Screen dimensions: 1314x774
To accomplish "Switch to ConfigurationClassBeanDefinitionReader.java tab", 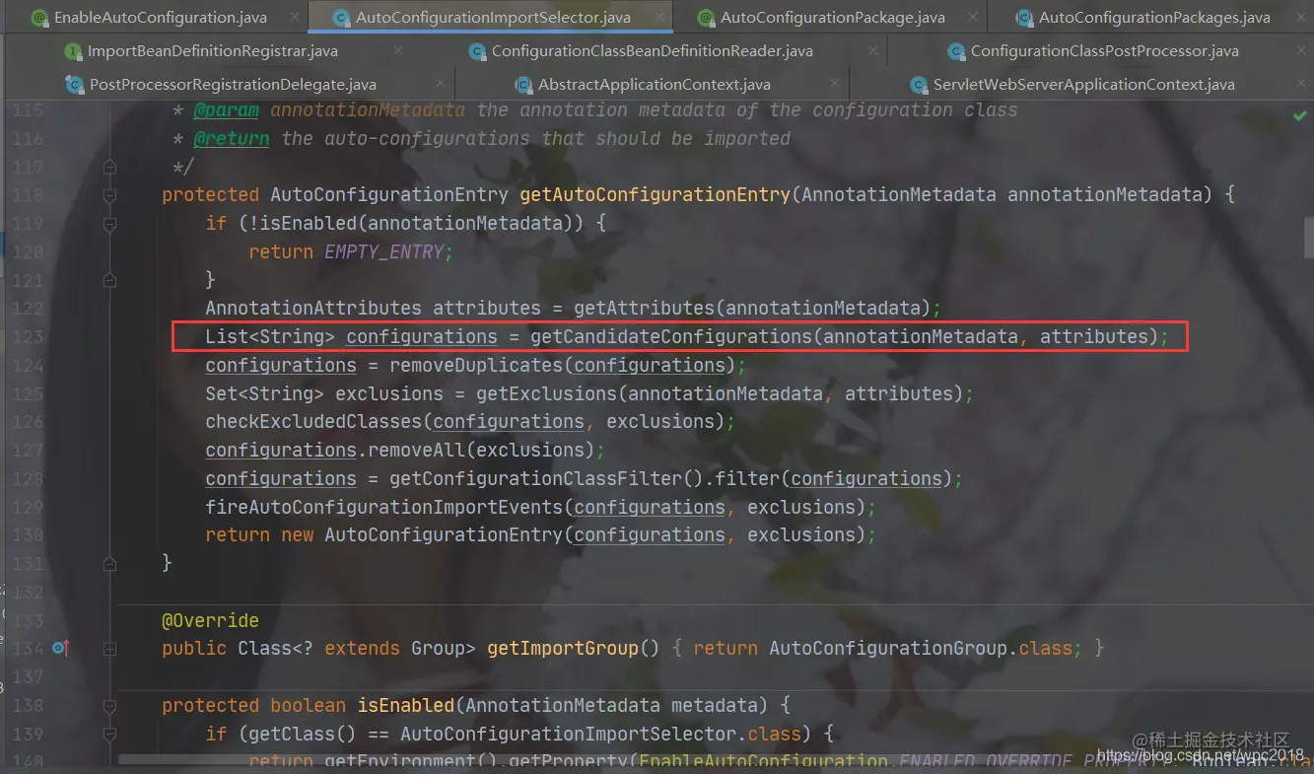I will [x=651, y=51].
